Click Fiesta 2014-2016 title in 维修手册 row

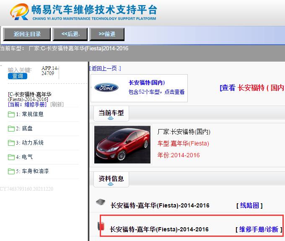coord(159,229)
